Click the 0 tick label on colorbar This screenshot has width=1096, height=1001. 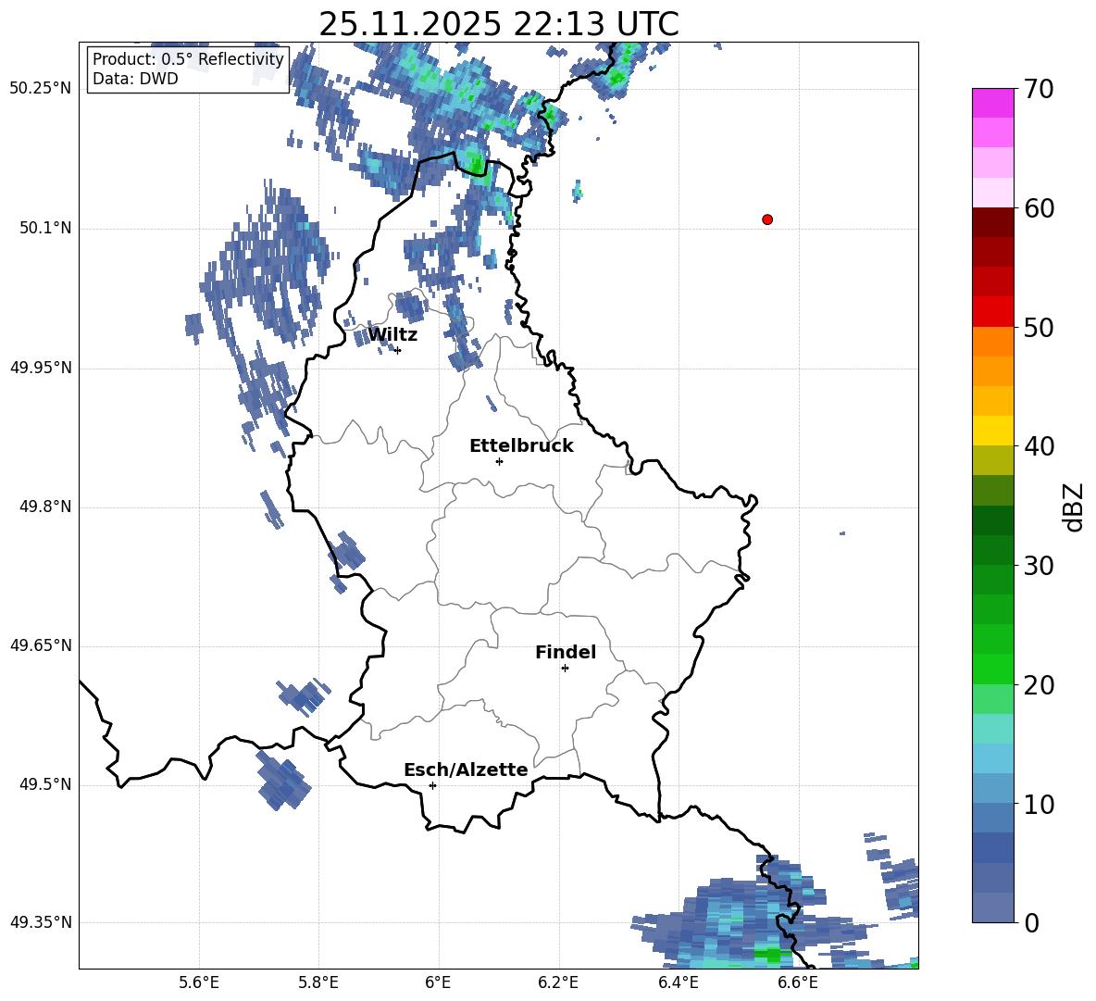(1032, 922)
